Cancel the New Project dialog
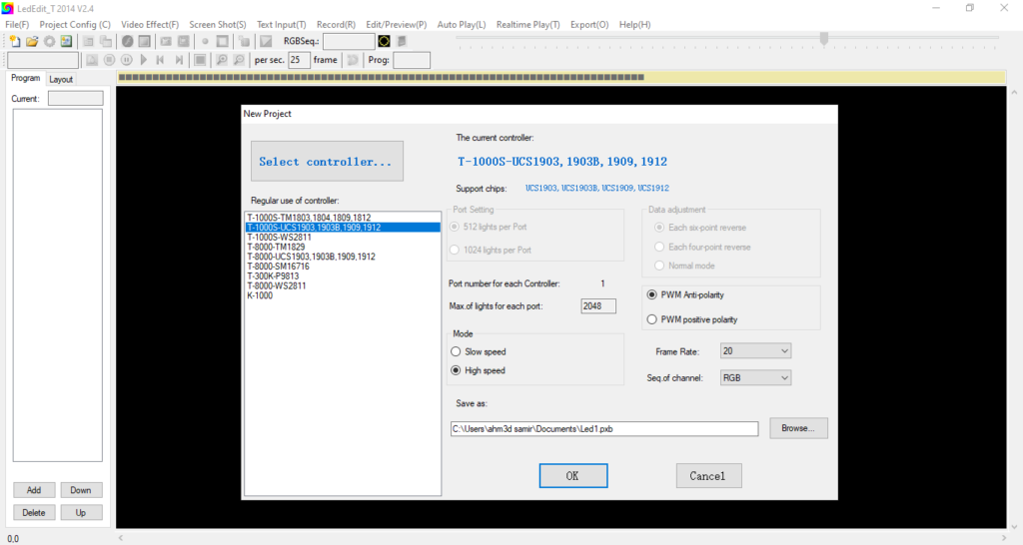The image size is (1023, 545). coord(708,476)
